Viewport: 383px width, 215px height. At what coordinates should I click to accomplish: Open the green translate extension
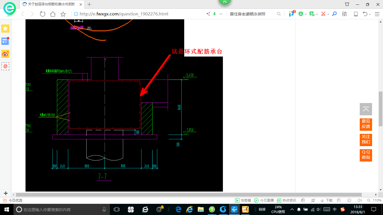click(312, 14)
